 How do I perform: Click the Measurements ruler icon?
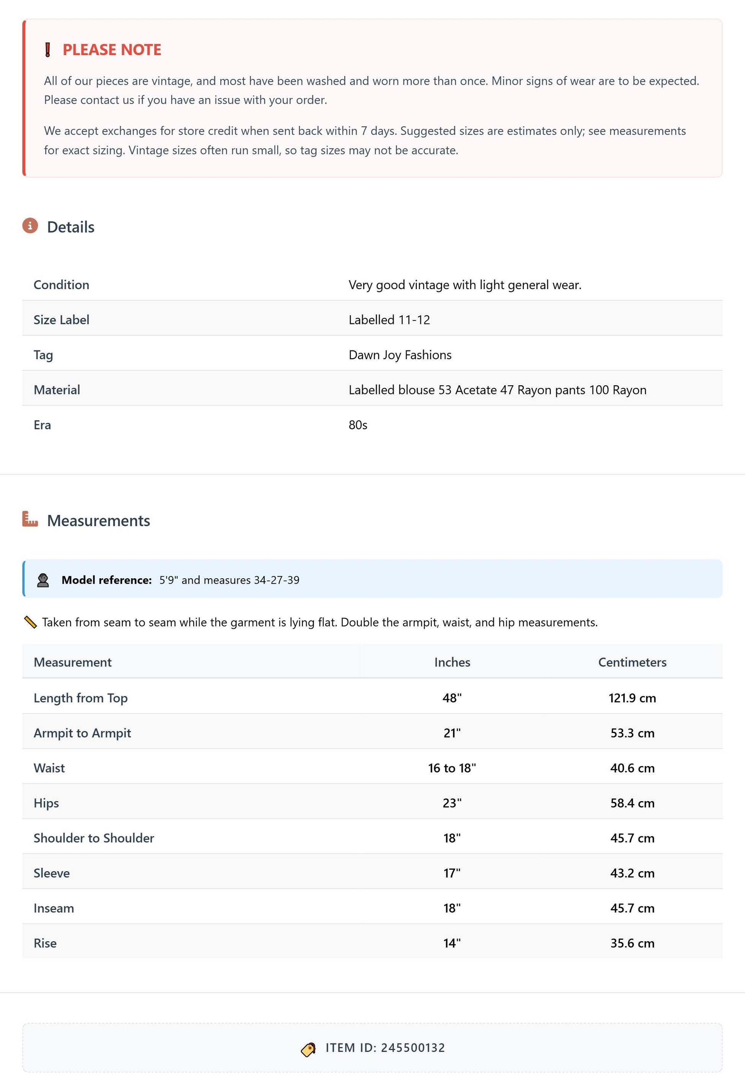pyautogui.click(x=30, y=519)
